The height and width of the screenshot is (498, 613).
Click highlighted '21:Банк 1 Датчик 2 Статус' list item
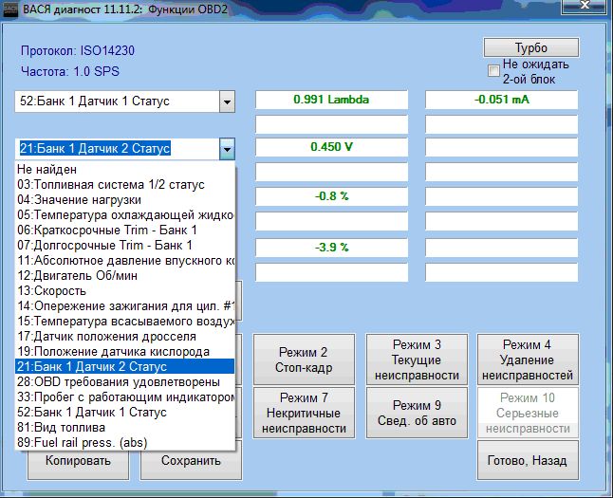point(125,367)
